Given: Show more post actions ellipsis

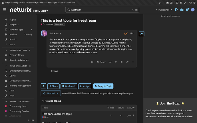Looking at the screenshot, I should point(133,62).
